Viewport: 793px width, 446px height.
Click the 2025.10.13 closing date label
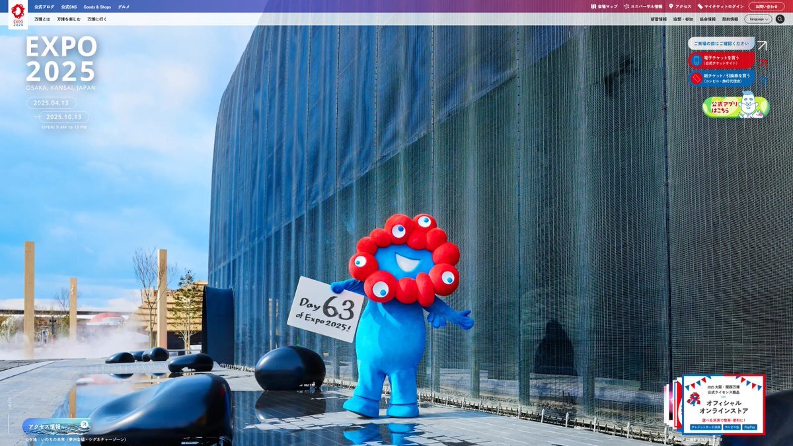coord(64,117)
